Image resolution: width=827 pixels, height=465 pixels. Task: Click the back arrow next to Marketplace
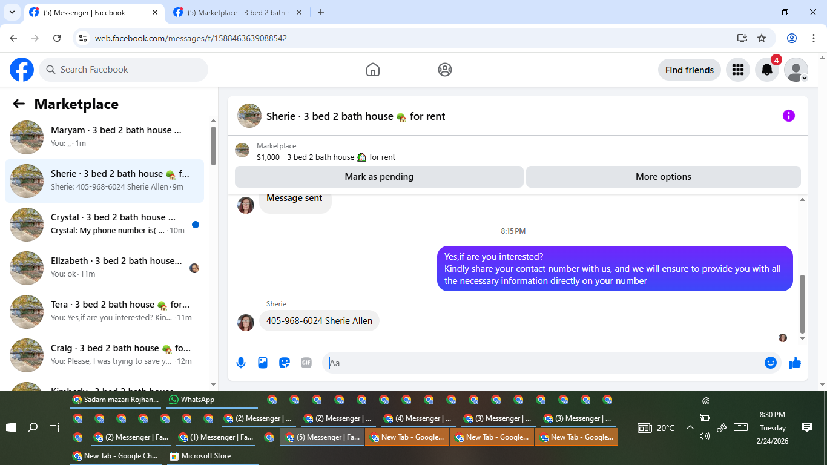coord(19,104)
